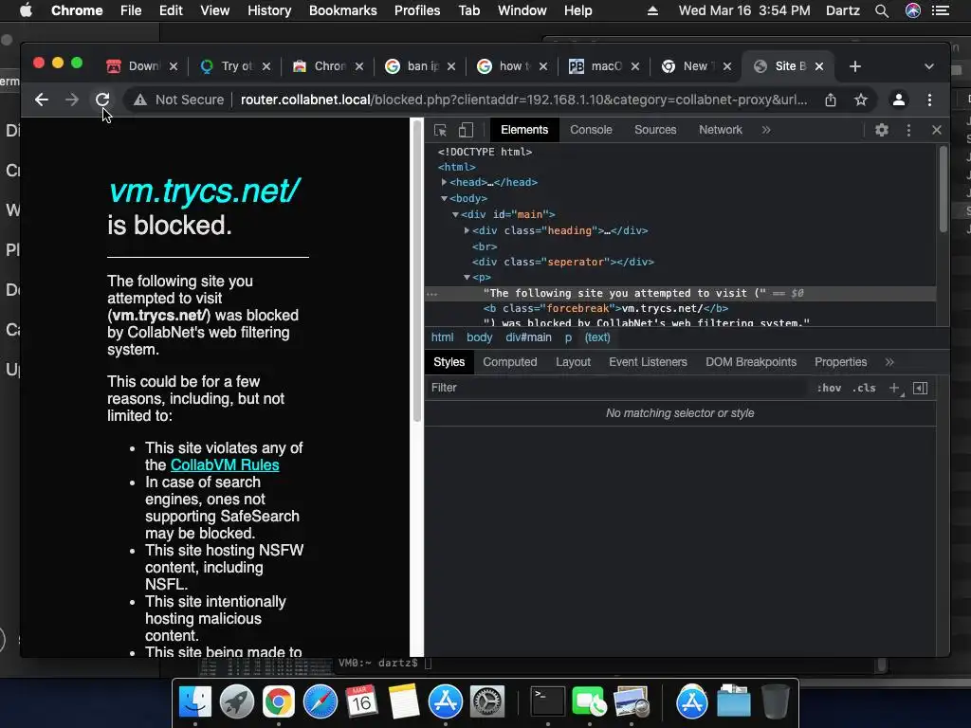The image size is (971, 728).
Task: Toggle computed styles sidebar icon
Action: [x=920, y=388]
